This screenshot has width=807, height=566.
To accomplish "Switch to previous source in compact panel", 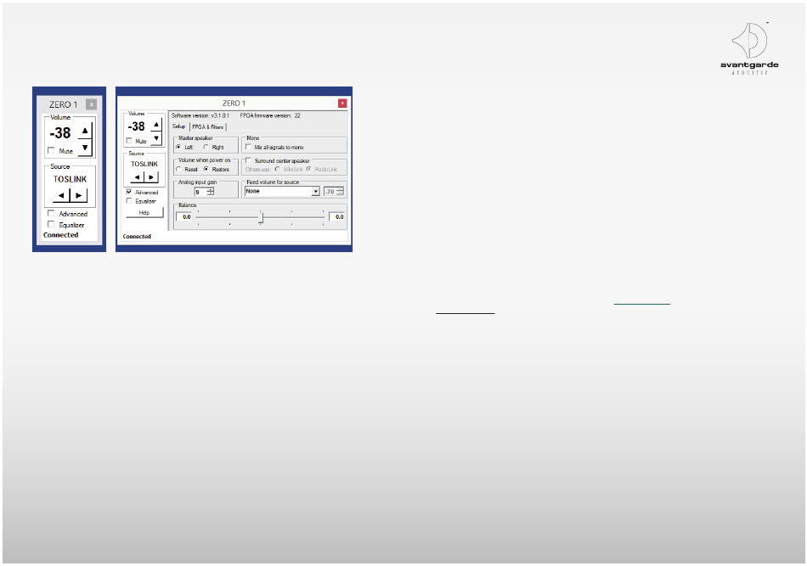I will [x=60, y=195].
